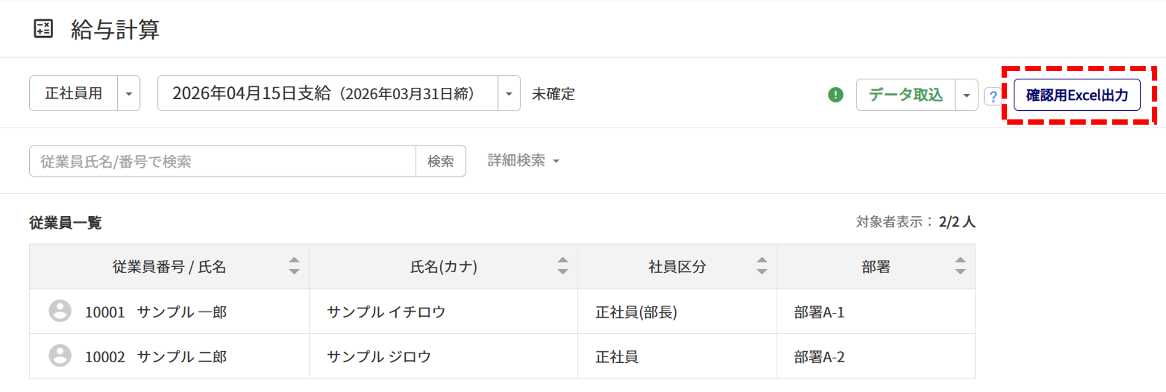The width and height of the screenshot is (1166, 392).
Task: Click avatar icon of employee 10001
Action: click(x=60, y=311)
